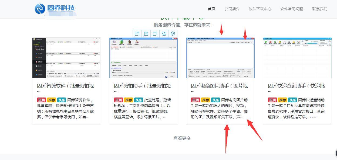
Task: Click the 头条 badge on the 固乔电商图片助手 card
Action: coord(215,100)
